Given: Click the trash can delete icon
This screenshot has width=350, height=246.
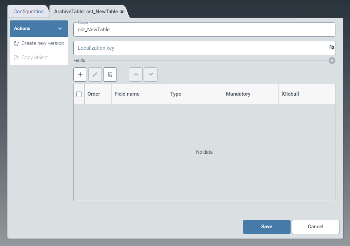Looking at the screenshot, I should click(x=110, y=75).
